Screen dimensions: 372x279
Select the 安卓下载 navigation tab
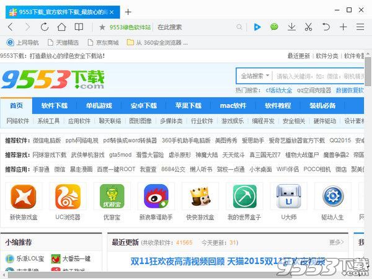144,105
